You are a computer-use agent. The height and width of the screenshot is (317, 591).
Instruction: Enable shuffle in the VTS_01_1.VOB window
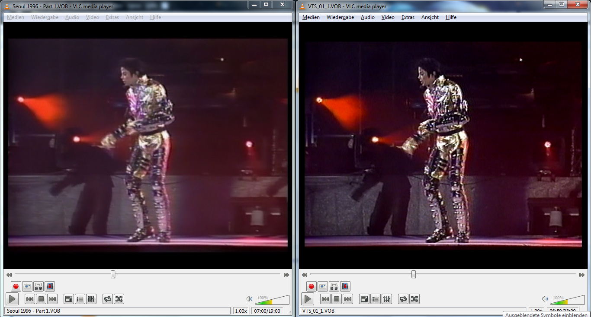[414, 299]
